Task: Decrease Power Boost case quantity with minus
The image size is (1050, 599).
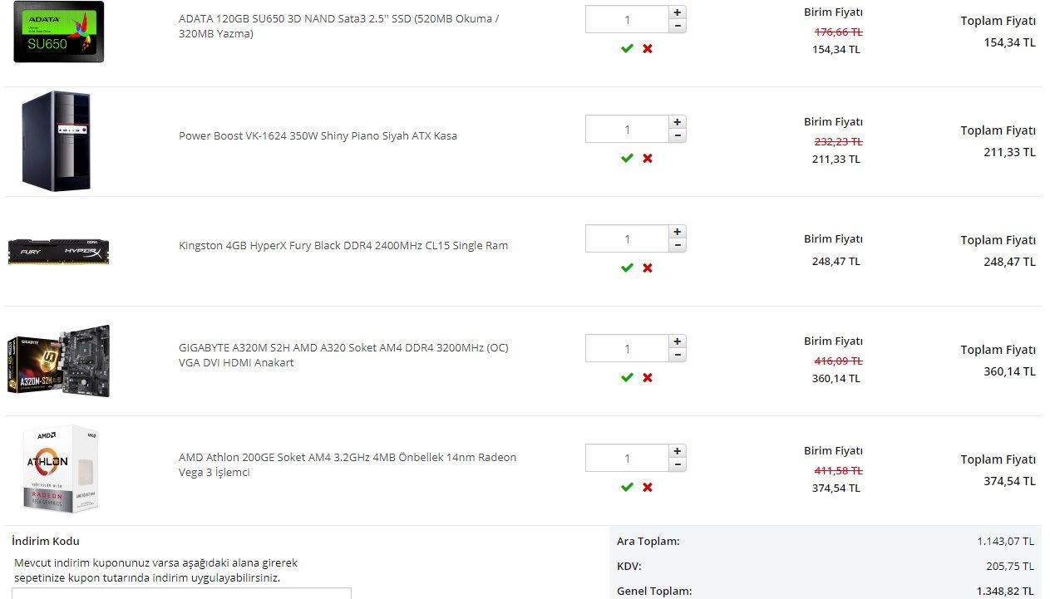Action: 678,135
